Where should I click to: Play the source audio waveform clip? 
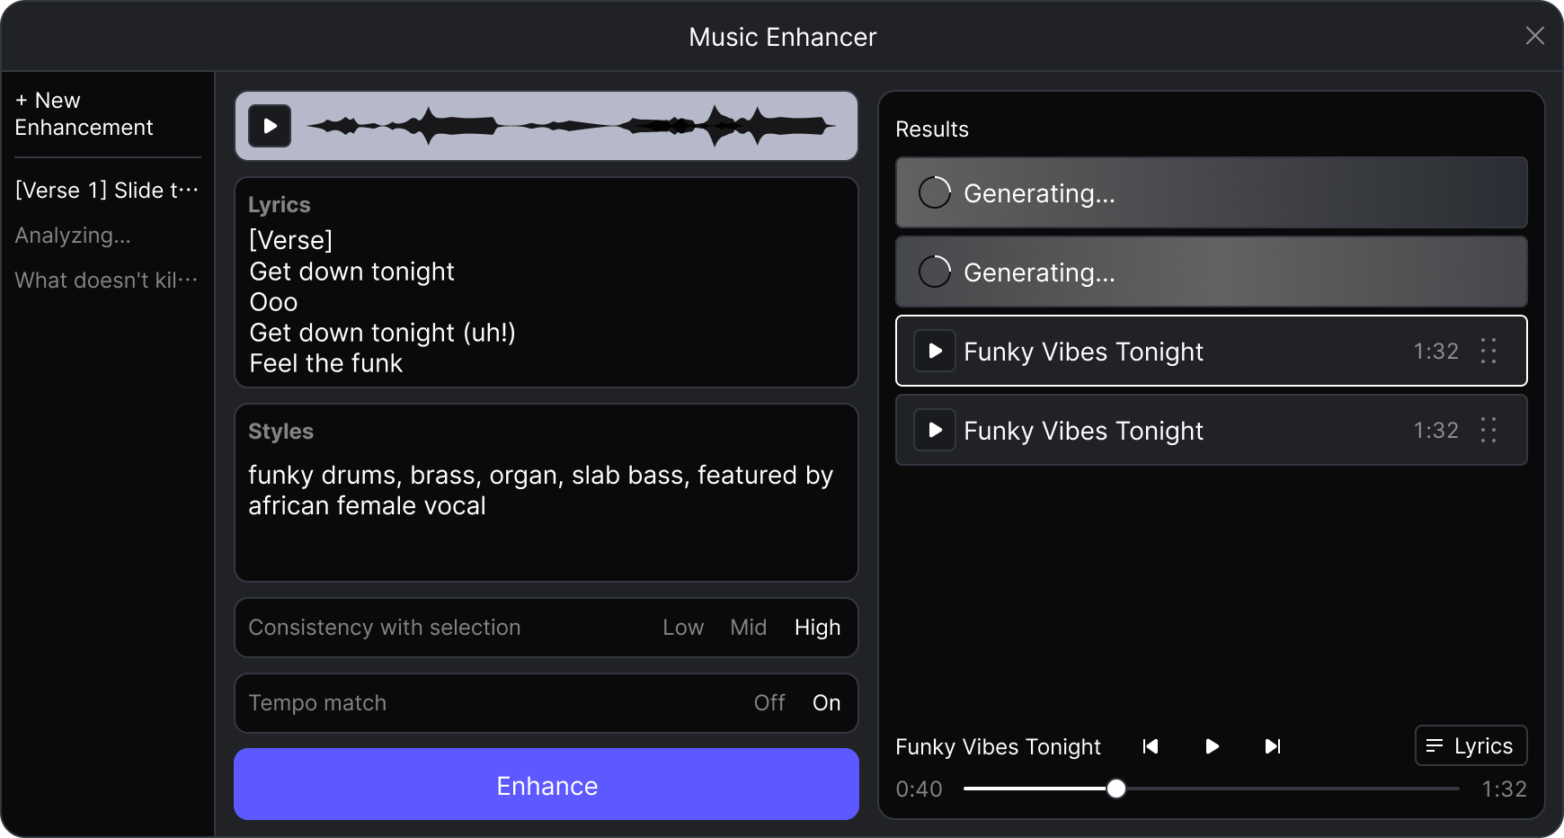pos(270,126)
